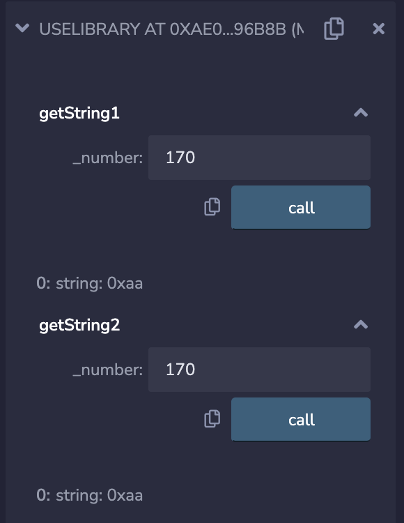
Task: Remove the USELIBRARY contract instance
Action: click(x=379, y=29)
